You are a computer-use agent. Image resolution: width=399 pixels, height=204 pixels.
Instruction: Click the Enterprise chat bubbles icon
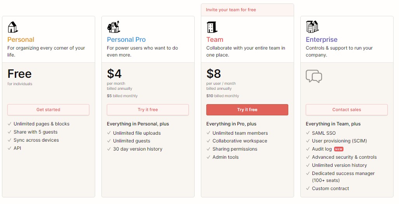coord(314,76)
